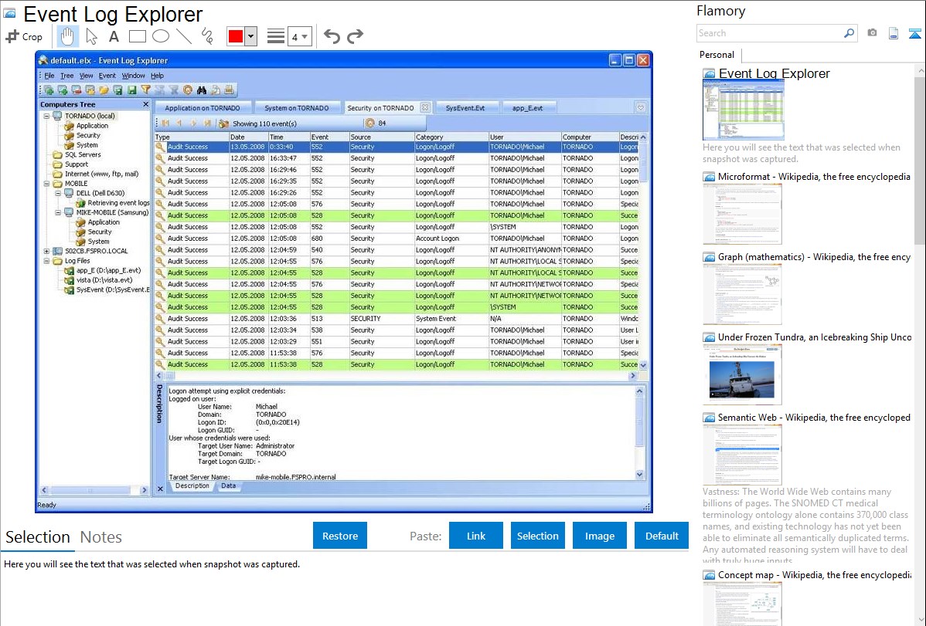926x626 pixels.
Task: Open the Personal tab
Action: (717, 55)
